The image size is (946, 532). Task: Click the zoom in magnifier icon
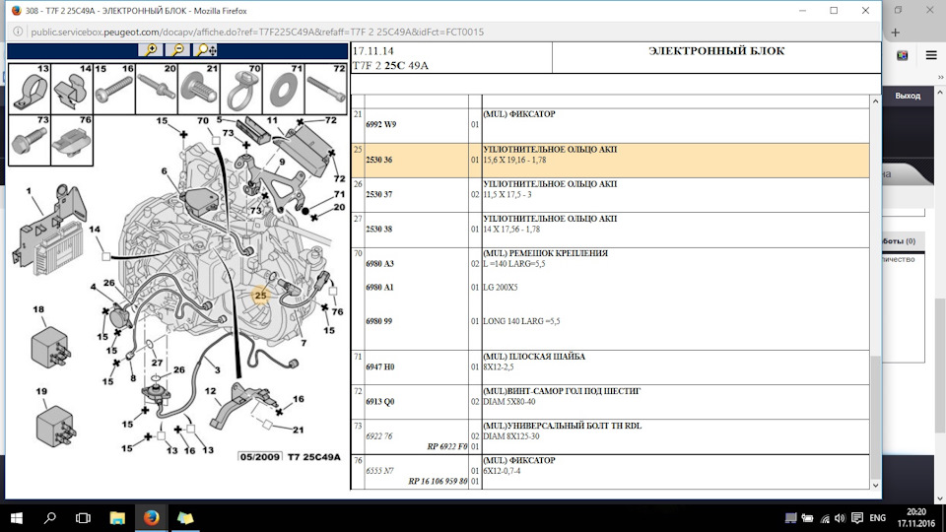tap(151, 49)
